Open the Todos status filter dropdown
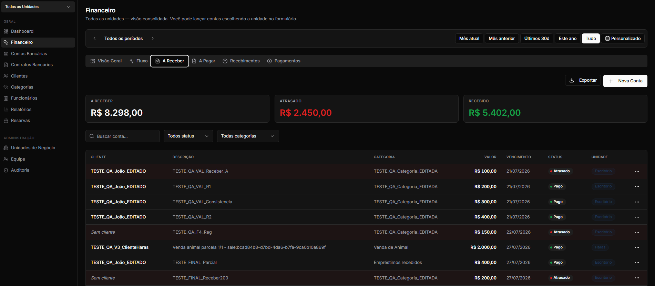655x286 pixels. [188, 136]
